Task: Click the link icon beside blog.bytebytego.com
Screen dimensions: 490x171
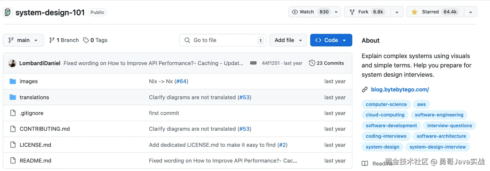Action: pos(365,90)
